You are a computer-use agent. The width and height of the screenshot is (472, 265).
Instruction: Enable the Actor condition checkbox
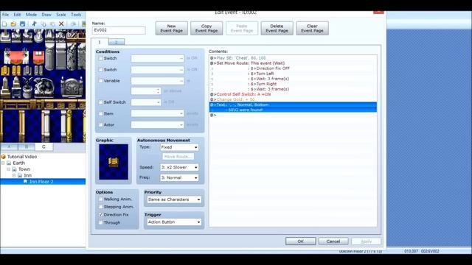click(100, 124)
